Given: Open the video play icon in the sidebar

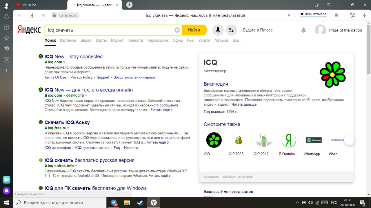Looking at the screenshot, I should tap(6, 60).
